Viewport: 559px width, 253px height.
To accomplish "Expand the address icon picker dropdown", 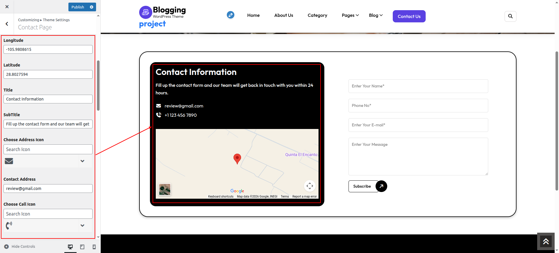I will click(82, 161).
